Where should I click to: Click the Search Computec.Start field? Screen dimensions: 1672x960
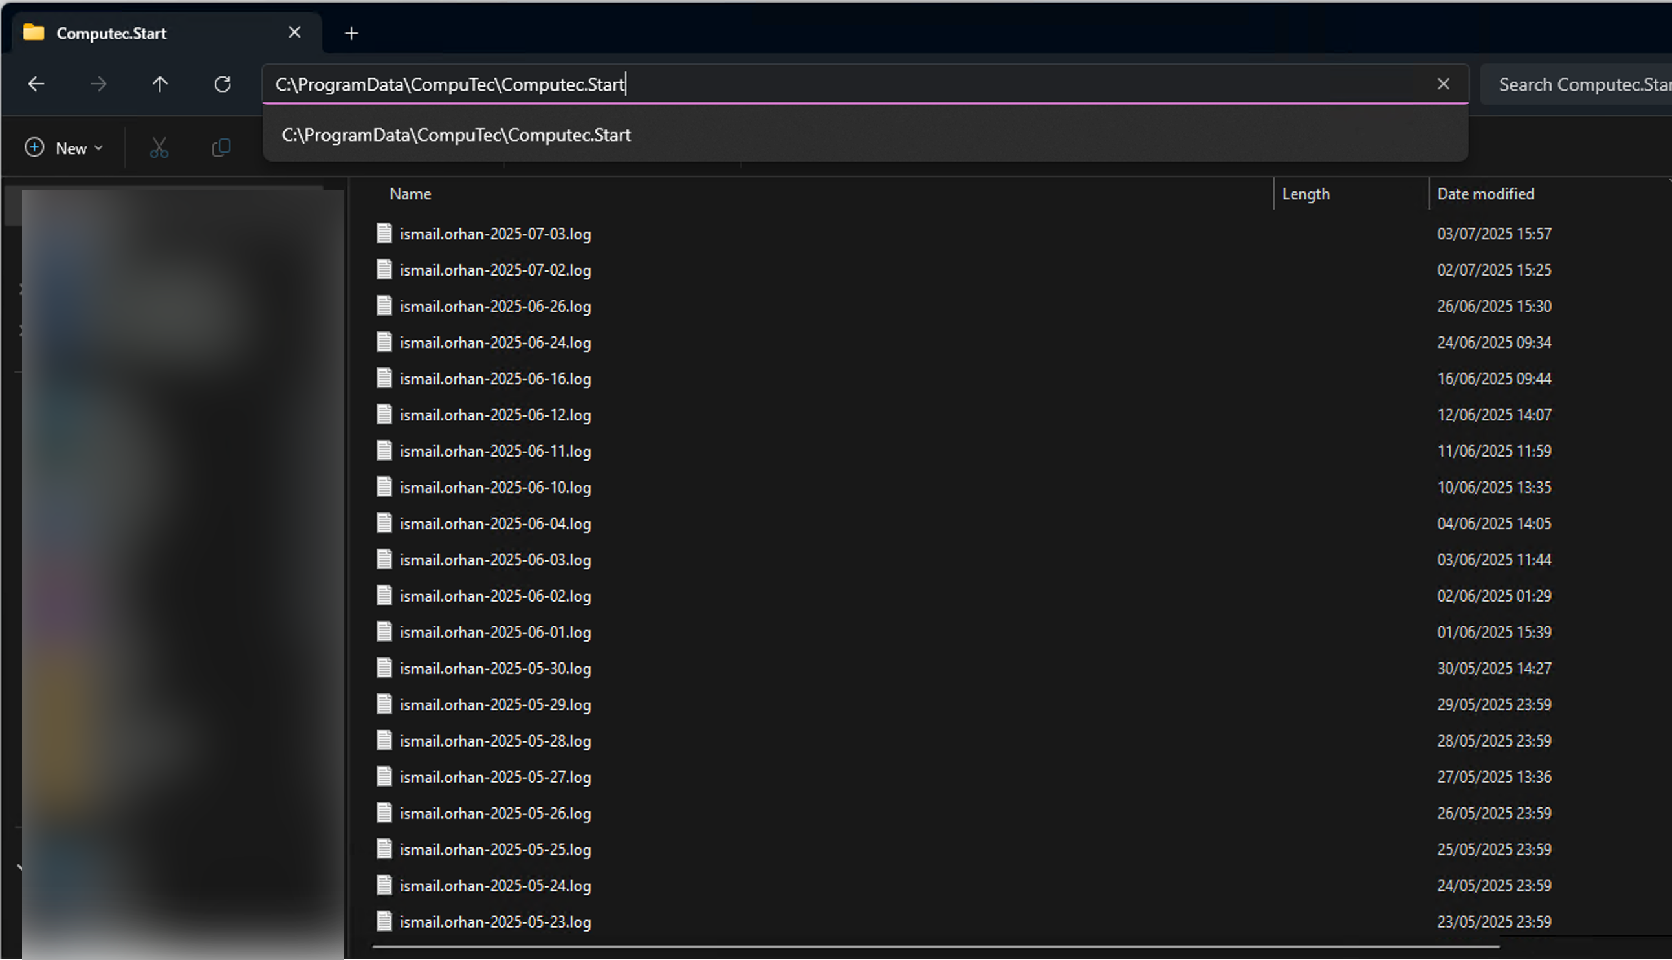pyautogui.click(x=1582, y=84)
